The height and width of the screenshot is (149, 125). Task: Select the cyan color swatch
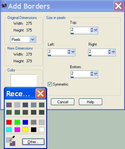[9, 130]
